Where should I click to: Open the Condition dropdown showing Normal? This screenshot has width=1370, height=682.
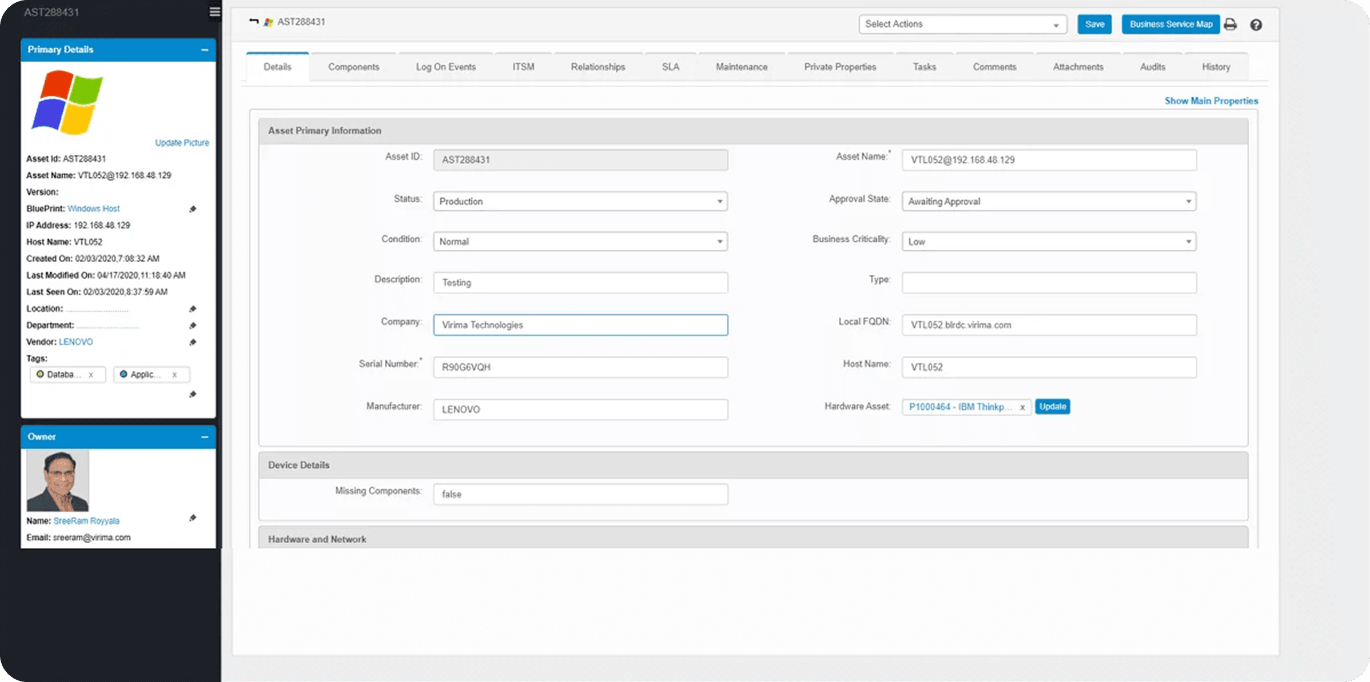tap(580, 242)
